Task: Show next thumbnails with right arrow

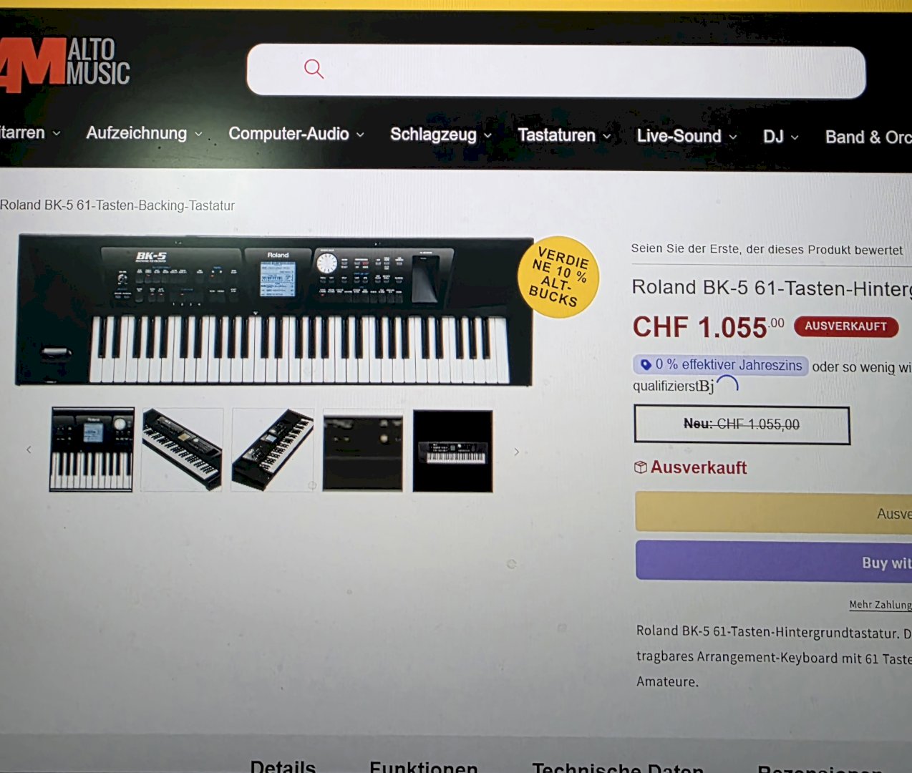Action: [516, 452]
